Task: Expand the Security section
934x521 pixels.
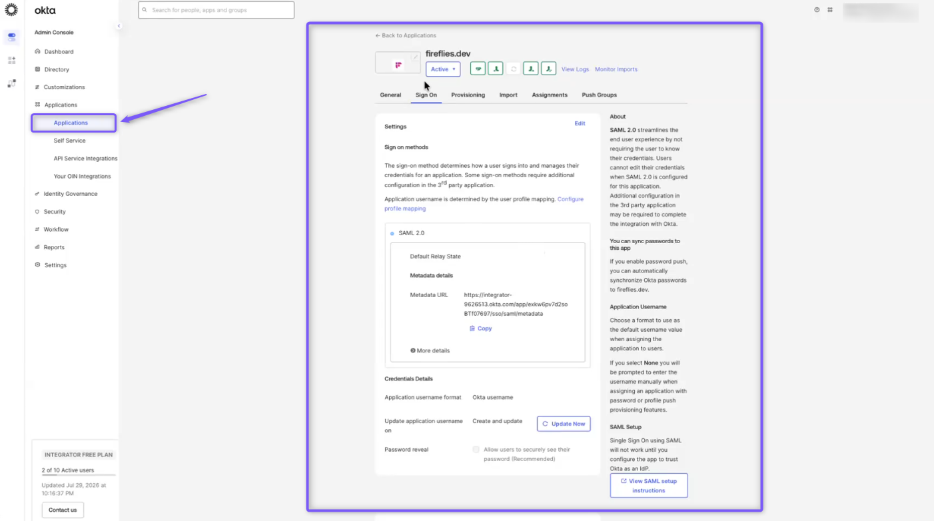Action: click(55, 212)
